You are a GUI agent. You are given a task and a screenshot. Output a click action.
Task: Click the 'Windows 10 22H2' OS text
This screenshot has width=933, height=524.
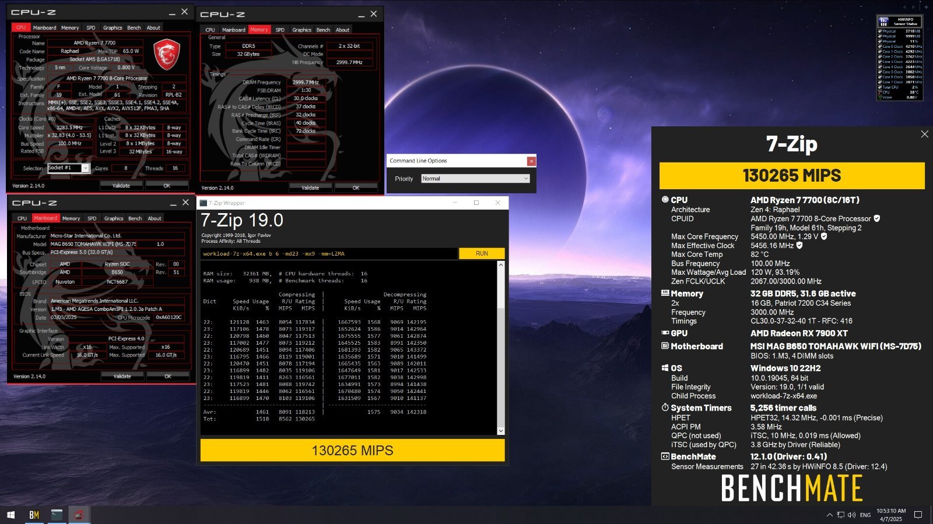(x=785, y=368)
